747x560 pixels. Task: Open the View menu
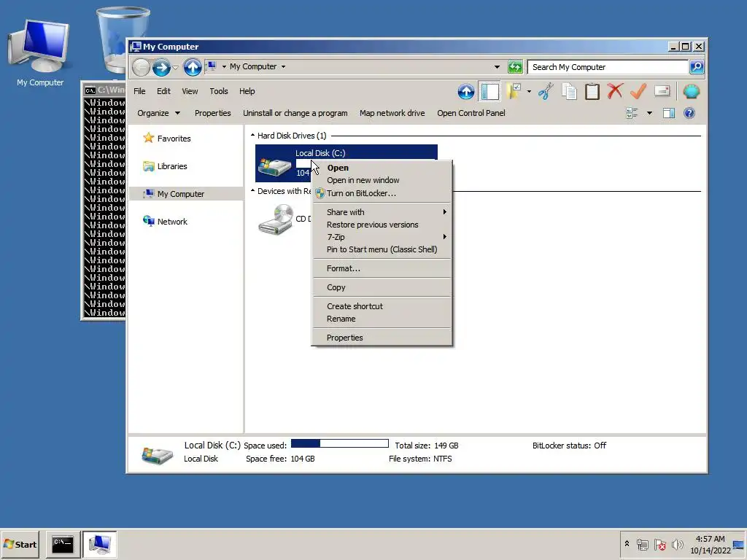[190, 91]
